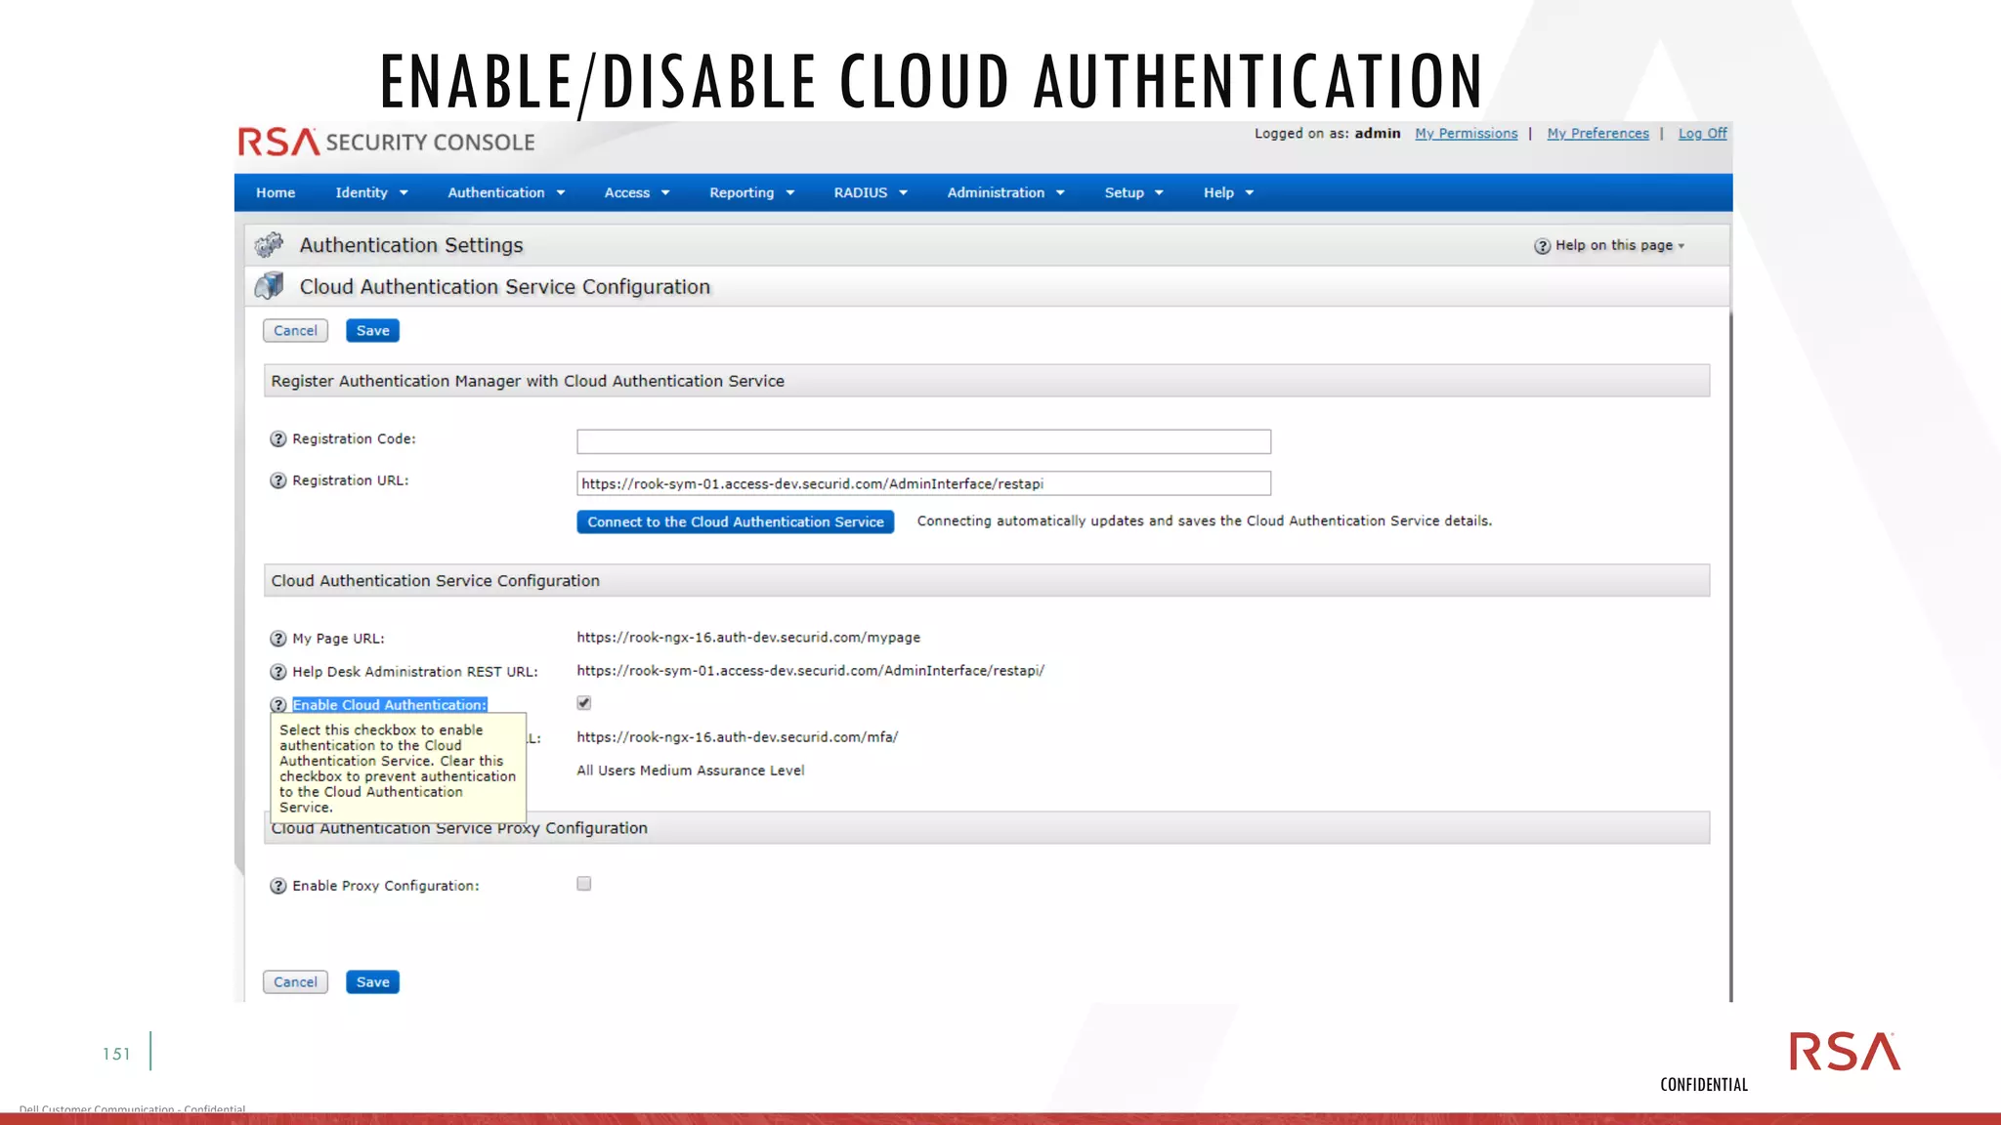Open the My Permissions link
This screenshot has height=1125, width=2001.
(1466, 134)
